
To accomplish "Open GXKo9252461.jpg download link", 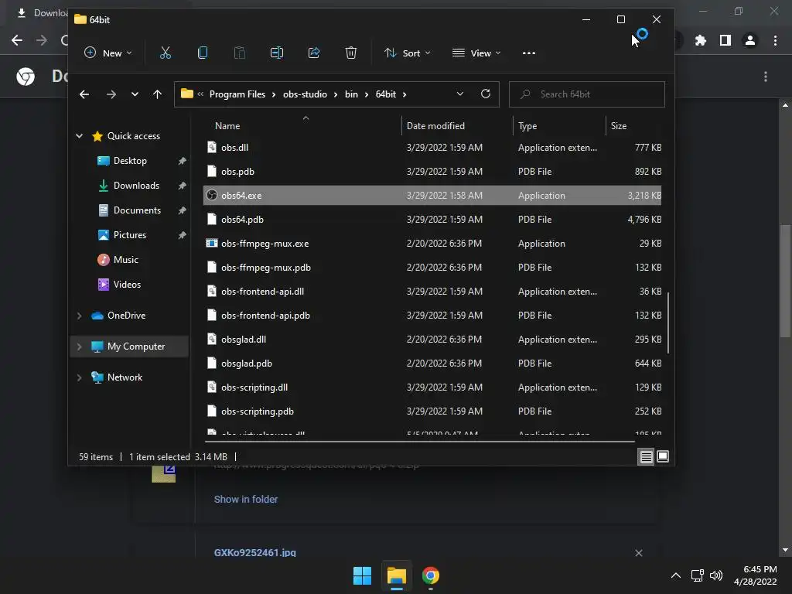I will pyautogui.click(x=255, y=552).
